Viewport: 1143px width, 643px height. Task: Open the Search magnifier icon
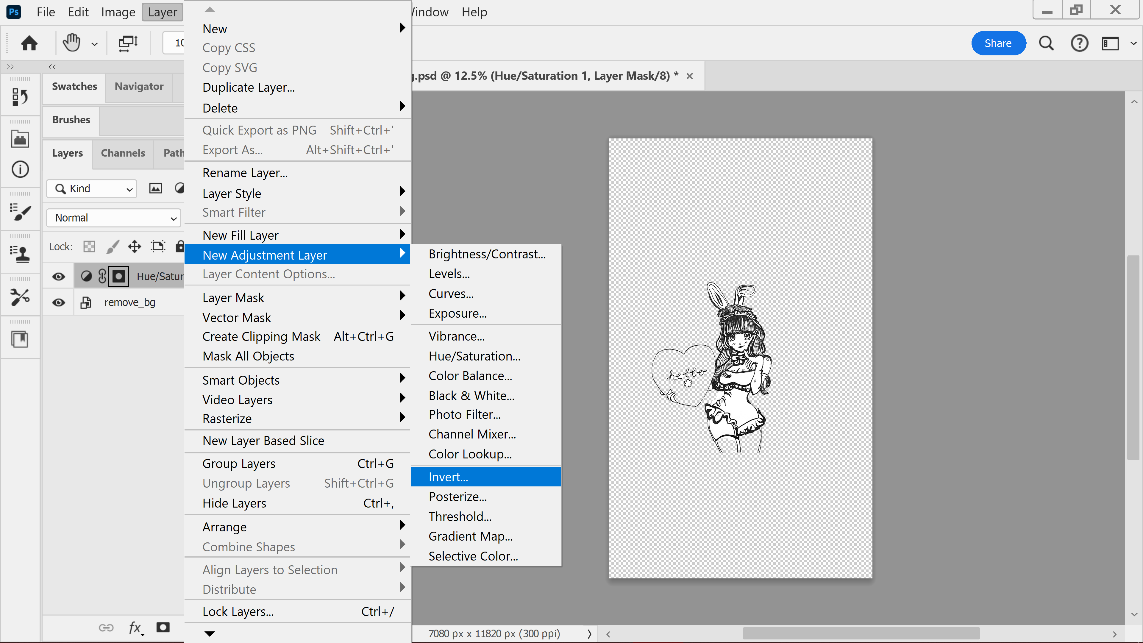pyautogui.click(x=1046, y=43)
